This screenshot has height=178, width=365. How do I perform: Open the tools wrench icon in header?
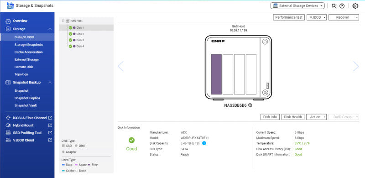(x=334, y=6)
